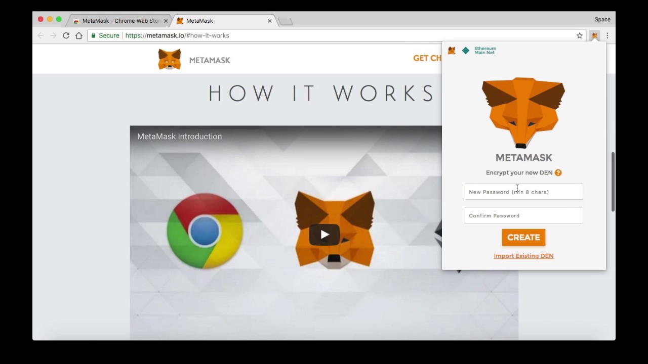The width and height of the screenshot is (648, 364).
Task: Open the DEN help question mark icon
Action: point(558,173)
